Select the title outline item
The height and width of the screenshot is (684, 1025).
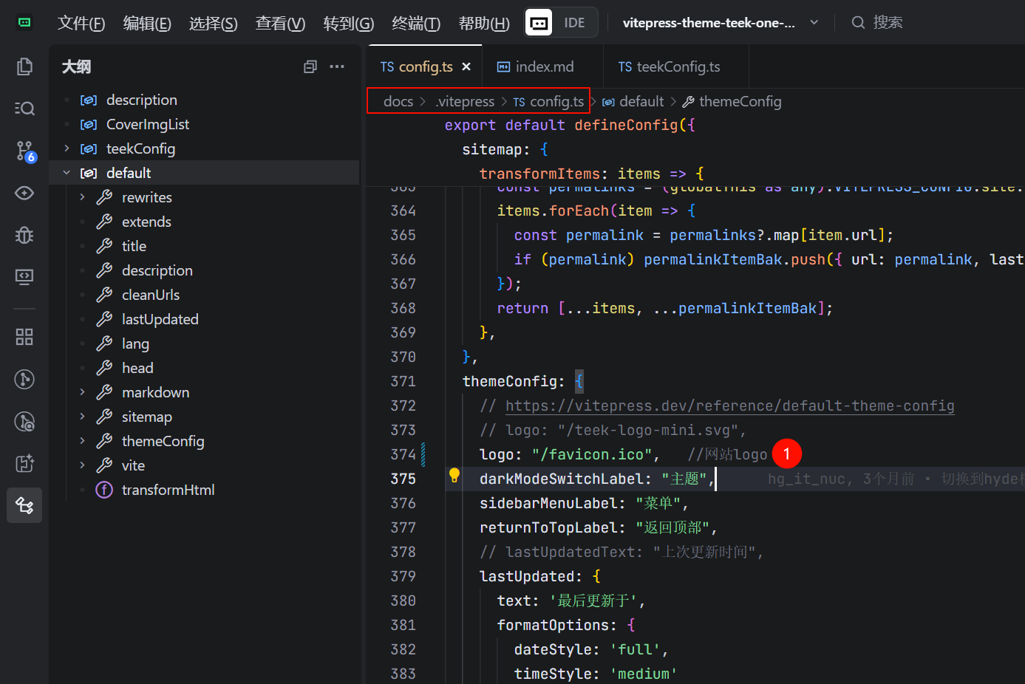point(134,246)
